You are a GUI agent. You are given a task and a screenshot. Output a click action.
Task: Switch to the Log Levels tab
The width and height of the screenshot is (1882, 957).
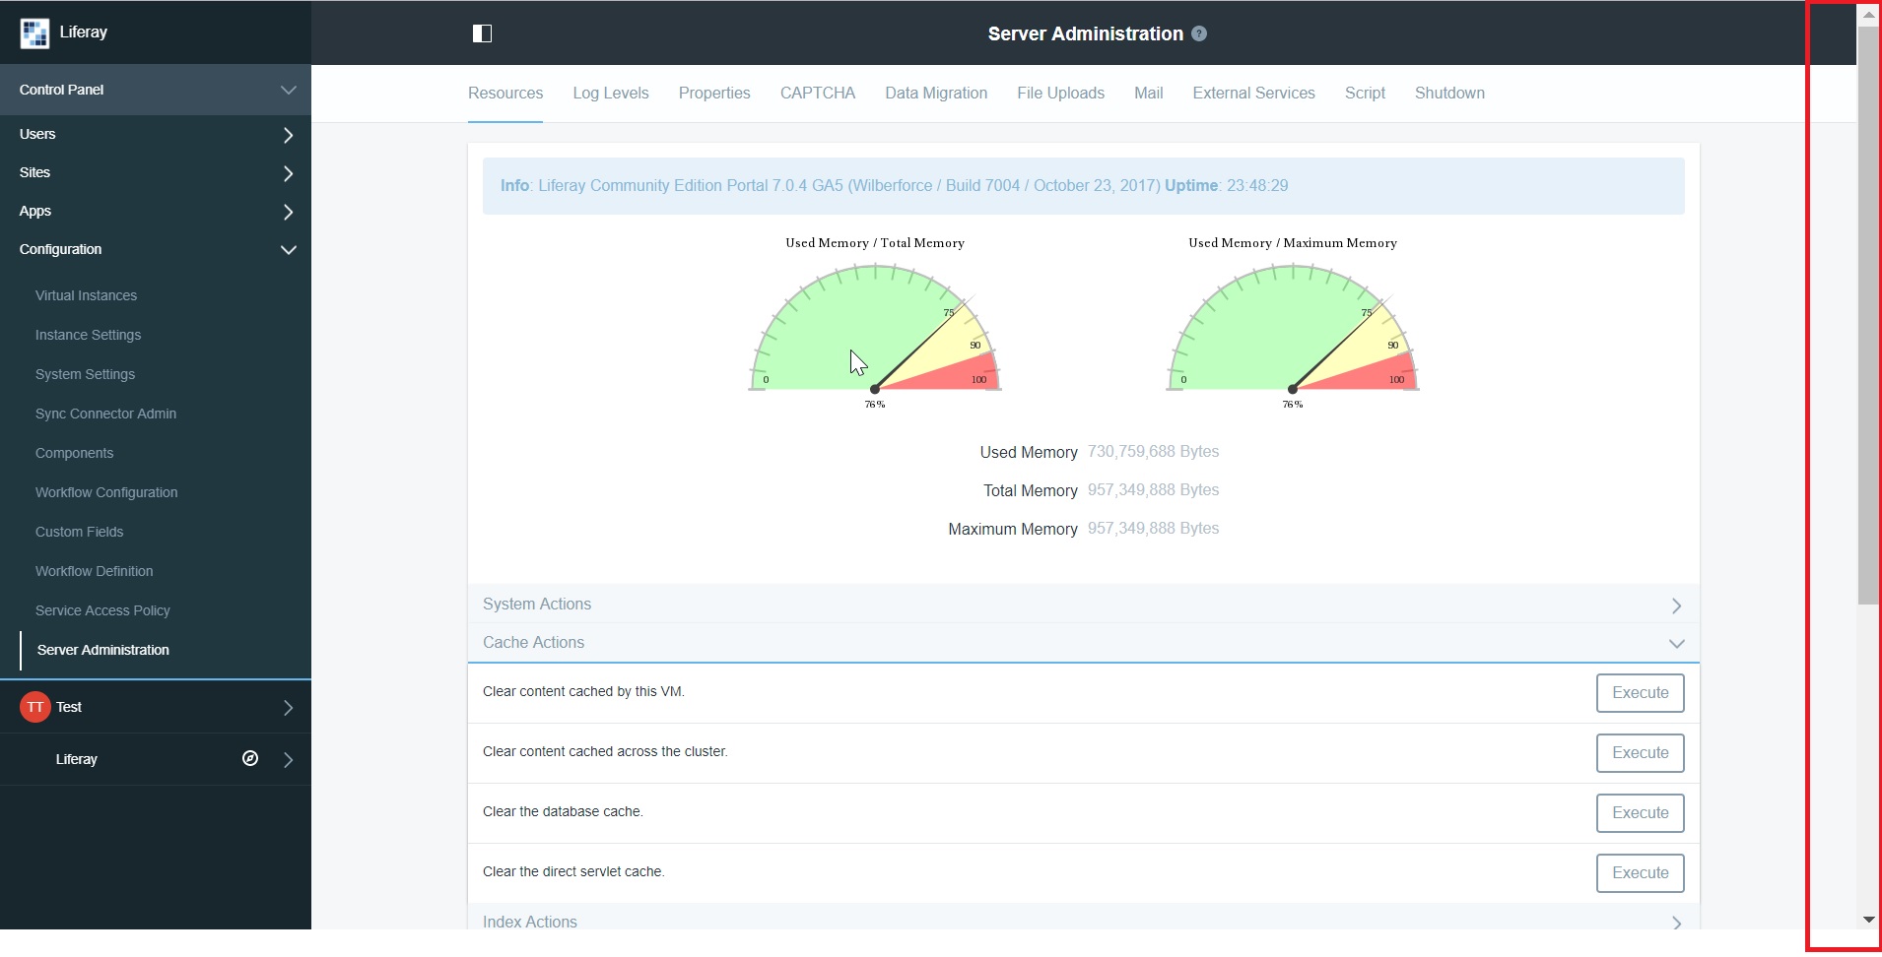point(611,94)
